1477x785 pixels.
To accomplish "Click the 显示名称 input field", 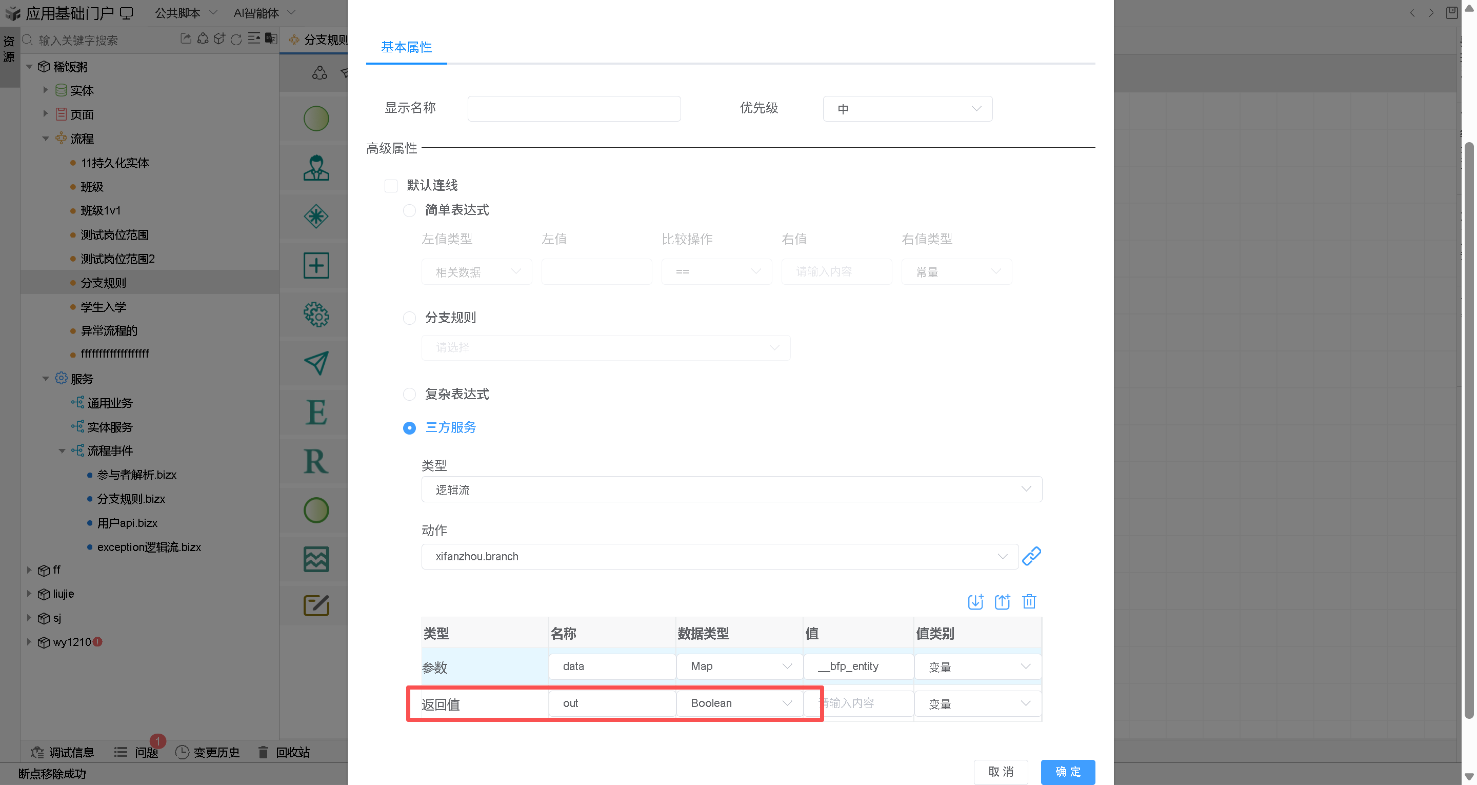I will [574, 109].
